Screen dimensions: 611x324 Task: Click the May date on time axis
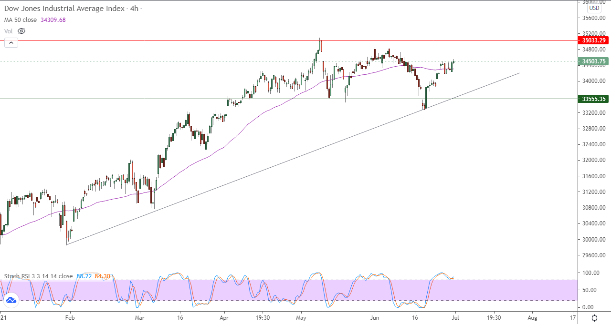click(301, 317)
